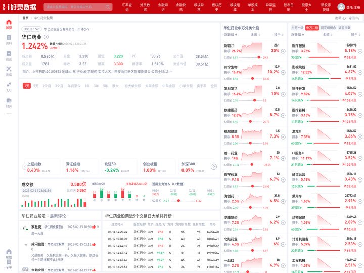Add 软件开发 sector via its plus icon

360,94
